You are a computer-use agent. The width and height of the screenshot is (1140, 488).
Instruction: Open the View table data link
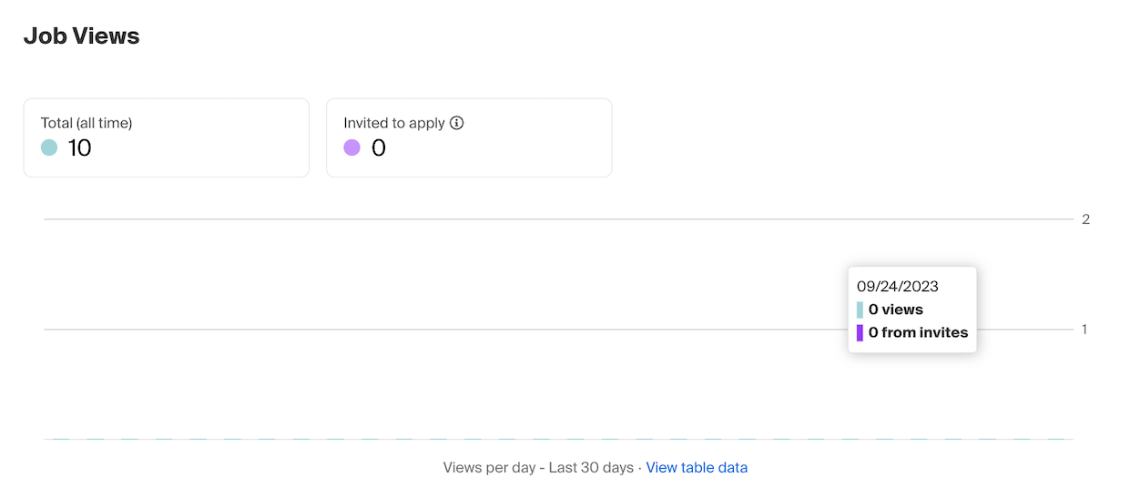click(x=697, y=467)
